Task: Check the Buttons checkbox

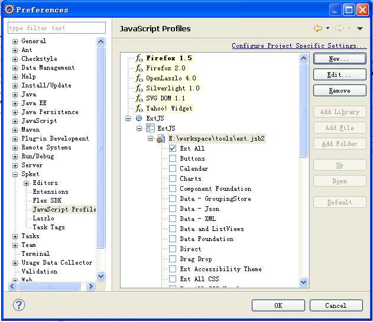Action: pyautogui.click(x=173, y=158)
